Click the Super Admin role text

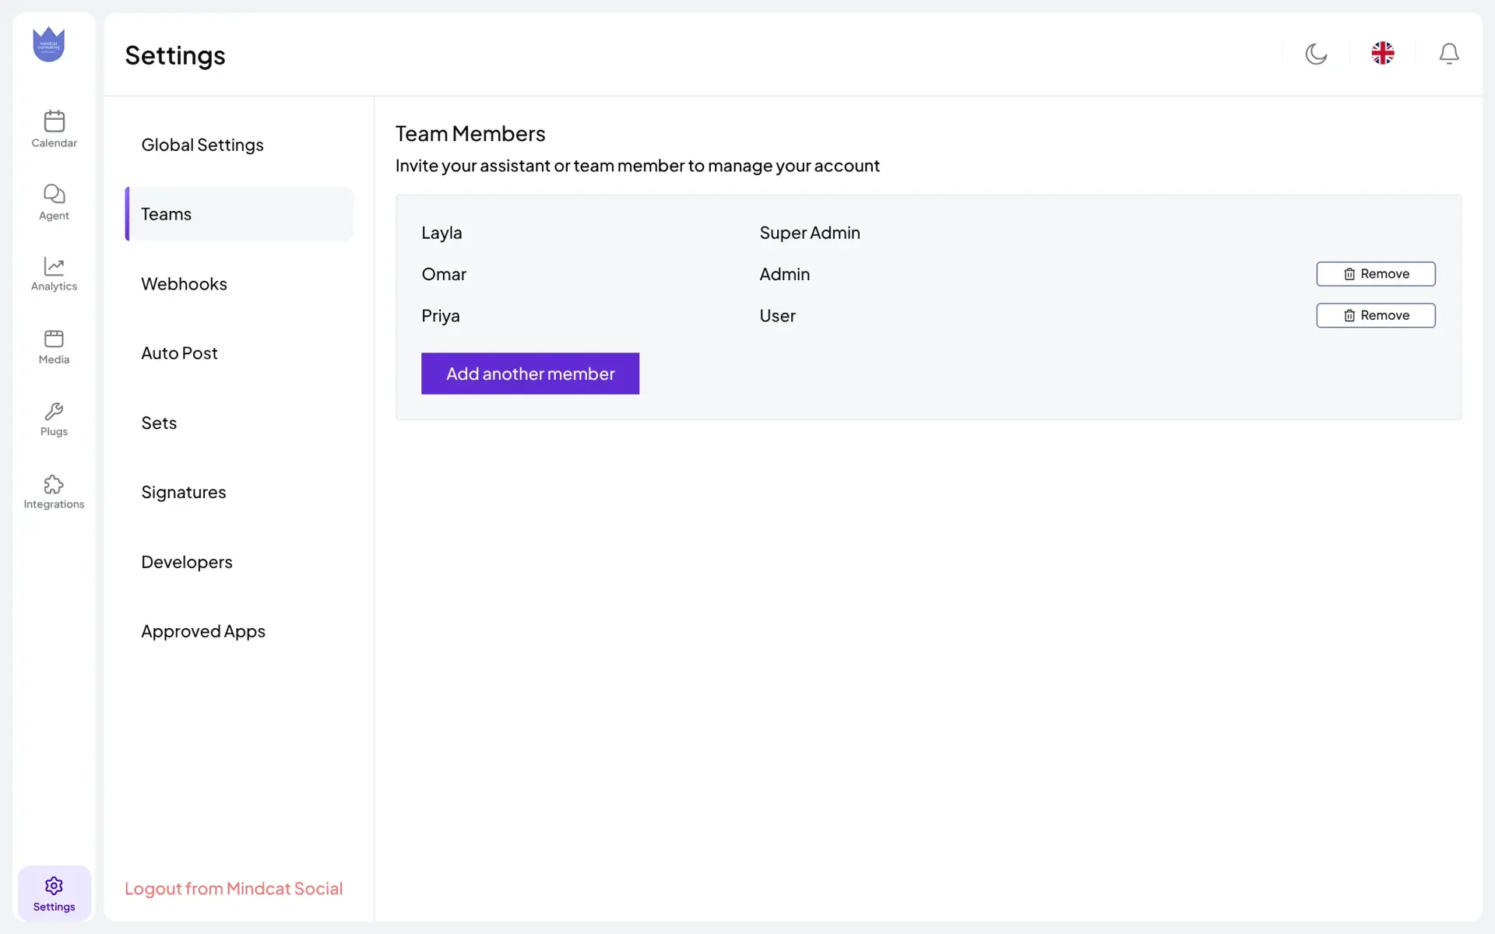click(810, 233)
